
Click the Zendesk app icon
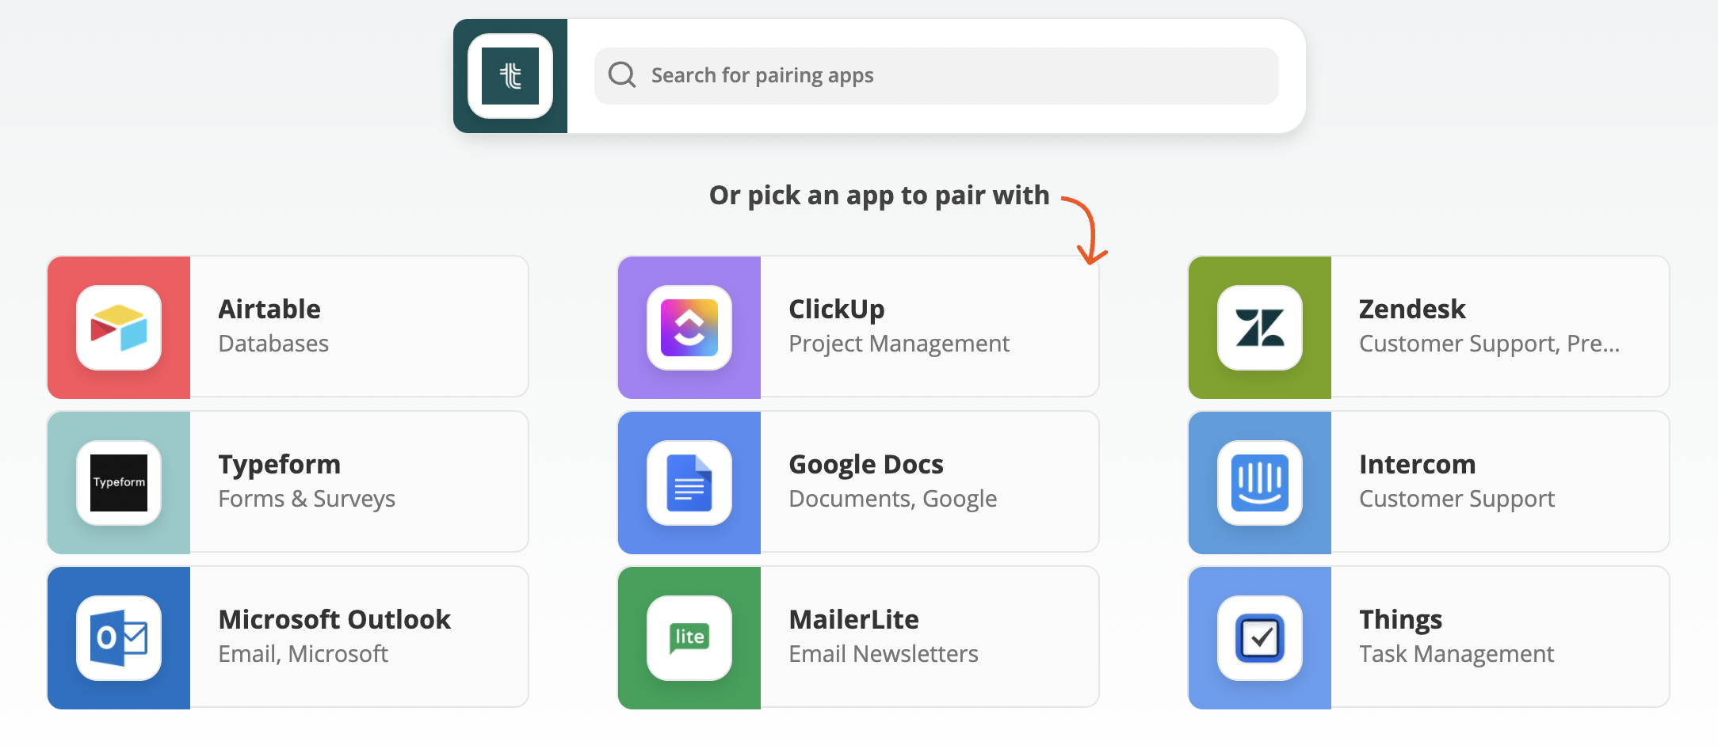pyautogui.click(x=1260, y=327)
